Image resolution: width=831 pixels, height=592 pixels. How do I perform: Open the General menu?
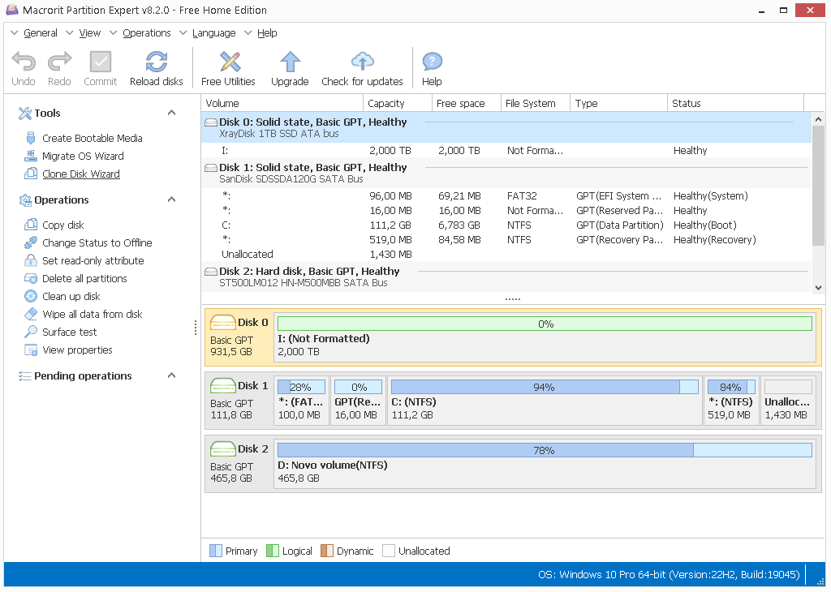[x=41, y=32]
